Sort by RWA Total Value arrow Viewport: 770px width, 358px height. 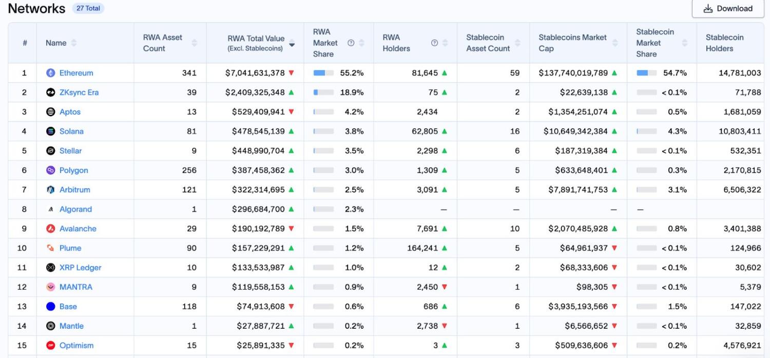(x=292, y=45)
